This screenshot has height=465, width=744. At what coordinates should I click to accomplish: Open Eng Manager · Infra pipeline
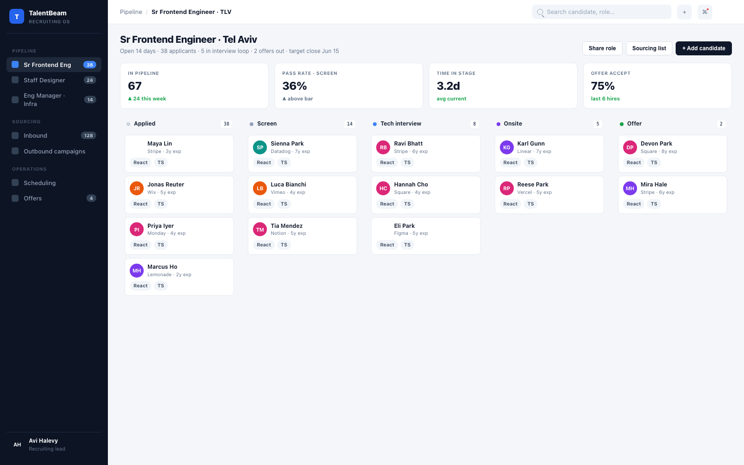click(x=54, y=100)
